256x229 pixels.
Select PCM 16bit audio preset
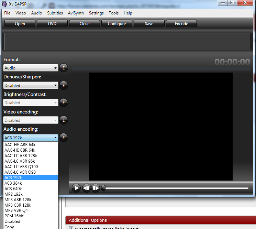[31, 216]
